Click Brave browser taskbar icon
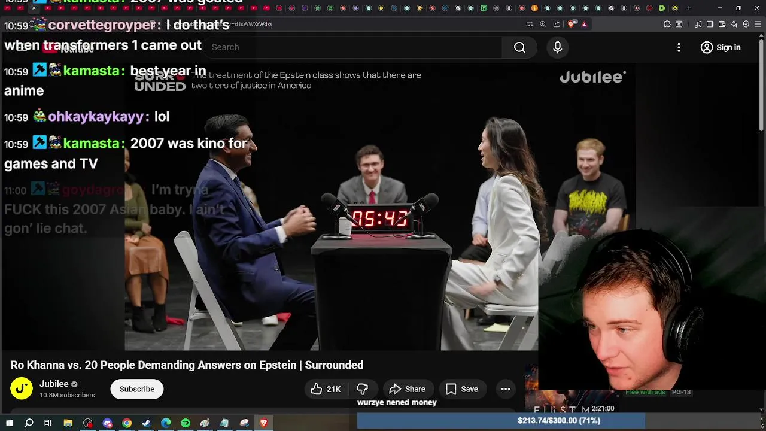This screenshot has width=766, height=431. coord(264,423)
